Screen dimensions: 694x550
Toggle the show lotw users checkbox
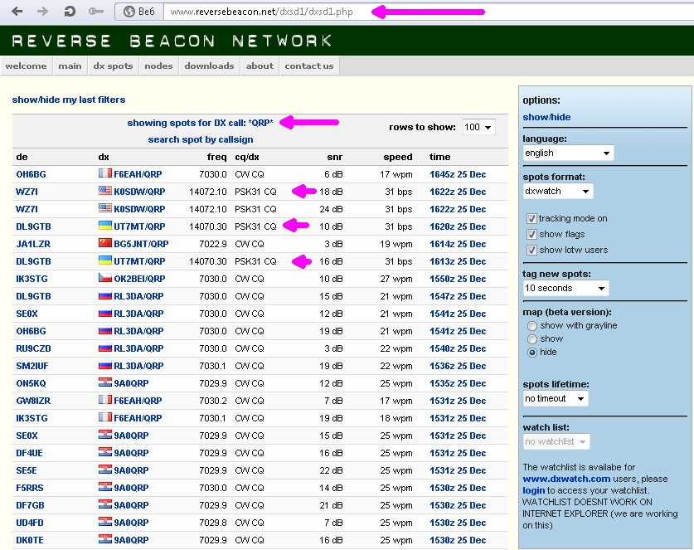(531, 251)
